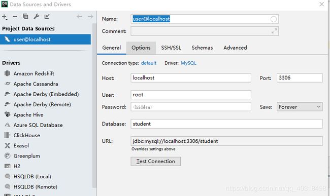330x196 pixels.
Task: Open the SSH/SSL tab
Action: 171,48
